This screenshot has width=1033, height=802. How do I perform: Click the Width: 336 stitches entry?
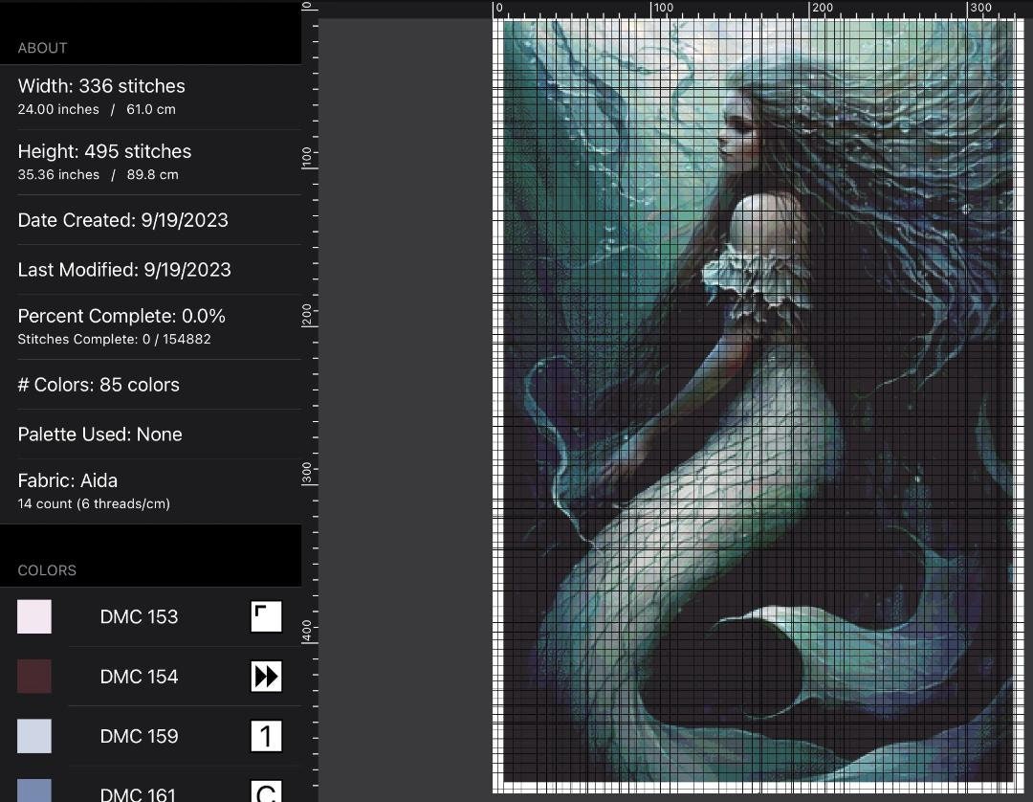[x=101, y=96]
